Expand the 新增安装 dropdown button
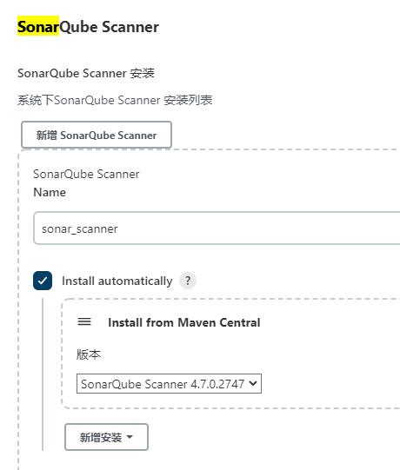This screenshot has height=470, width=400. (x=107, y=437)
